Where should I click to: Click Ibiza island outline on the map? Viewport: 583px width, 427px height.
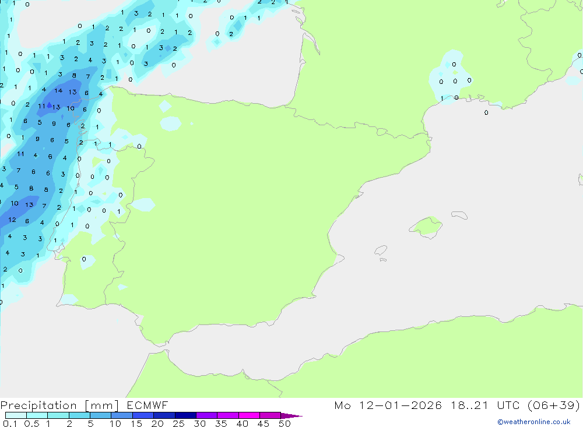380,250
